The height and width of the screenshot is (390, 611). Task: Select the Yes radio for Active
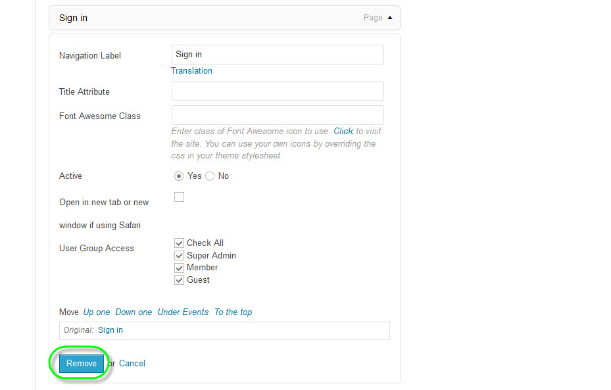(x=179, y=176)
